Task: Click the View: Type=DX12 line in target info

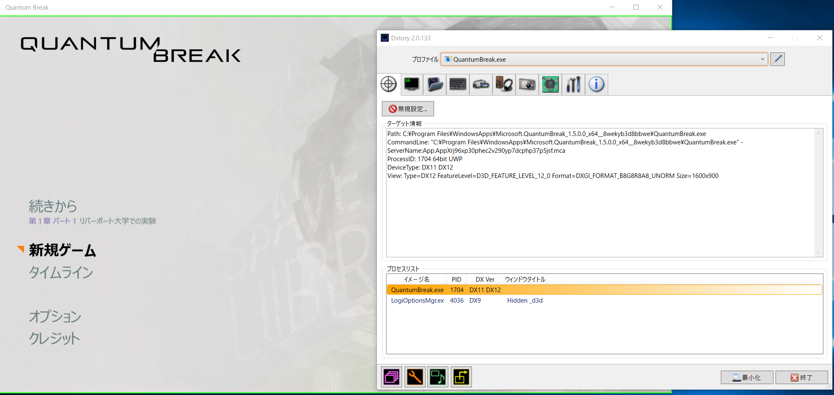Action: (x=553, y=176)
